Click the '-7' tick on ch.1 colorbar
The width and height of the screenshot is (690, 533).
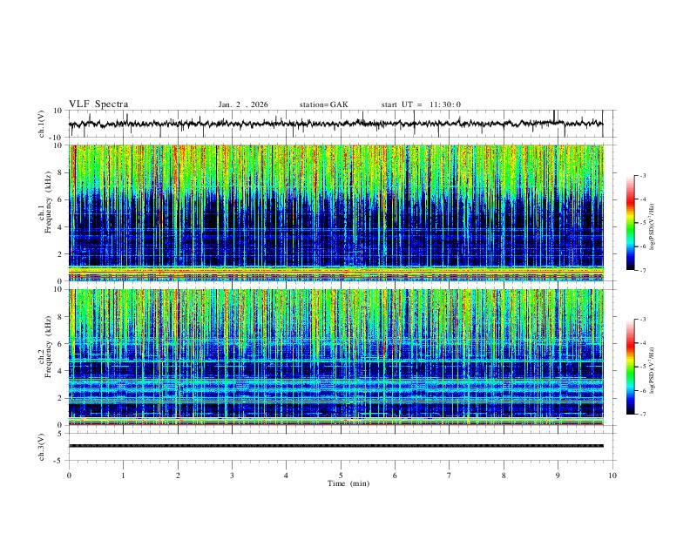pyautogui.click(x=642, y=271)
